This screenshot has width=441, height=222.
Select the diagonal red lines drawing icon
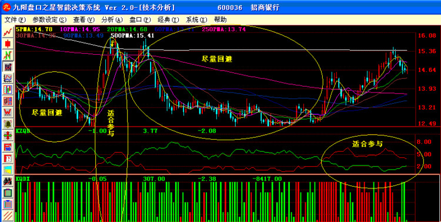point(8,216)
